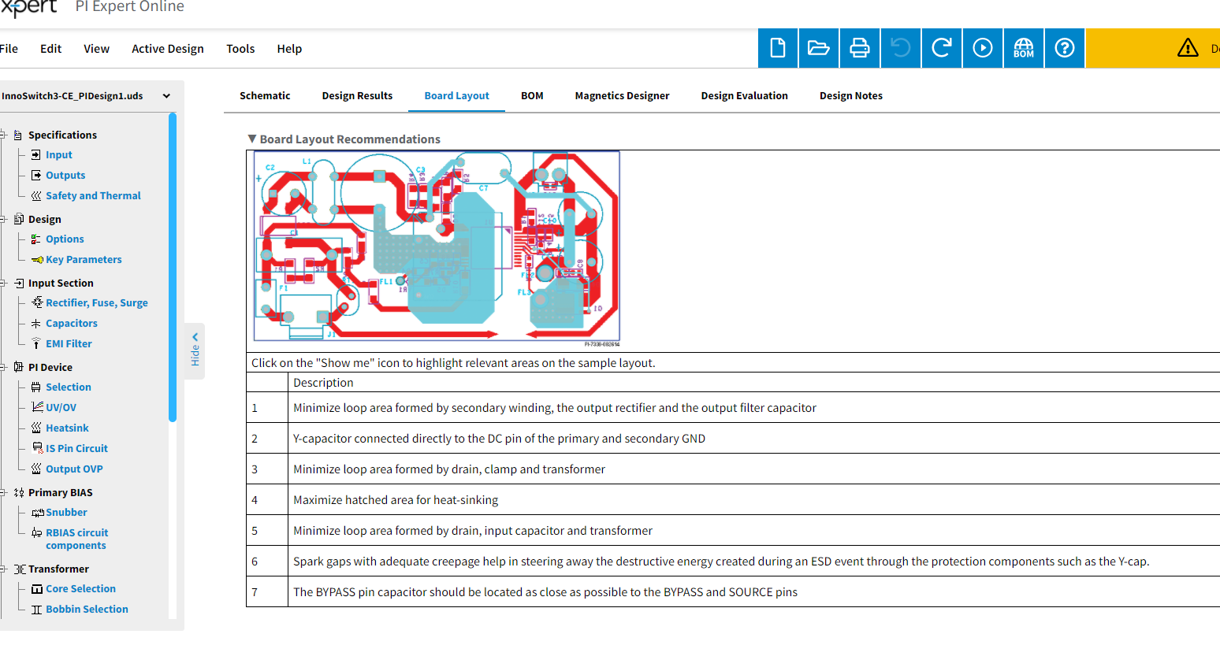1220x645 pixels.
Task: Click the Redo arrow icon
Action: point(942,48)
